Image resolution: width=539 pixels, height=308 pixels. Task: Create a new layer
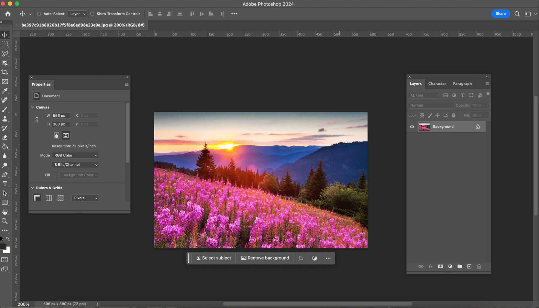click(469, 266)
